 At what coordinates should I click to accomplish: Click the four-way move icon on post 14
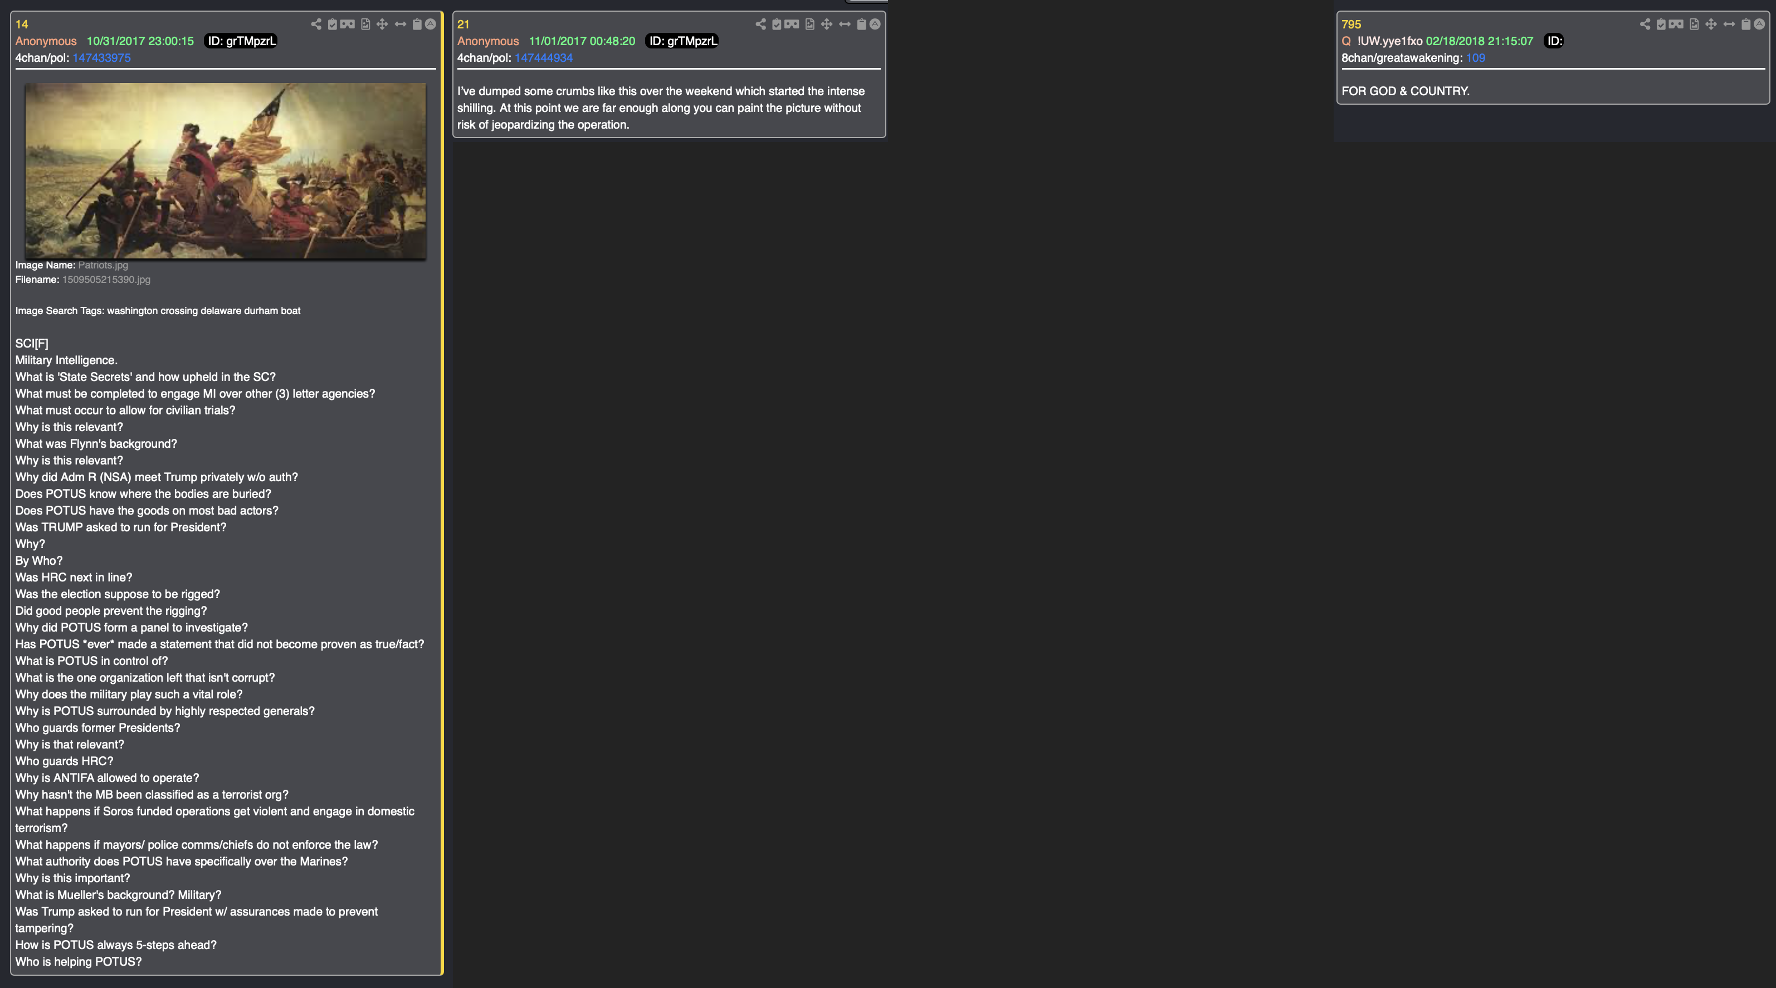click(382, 24)
